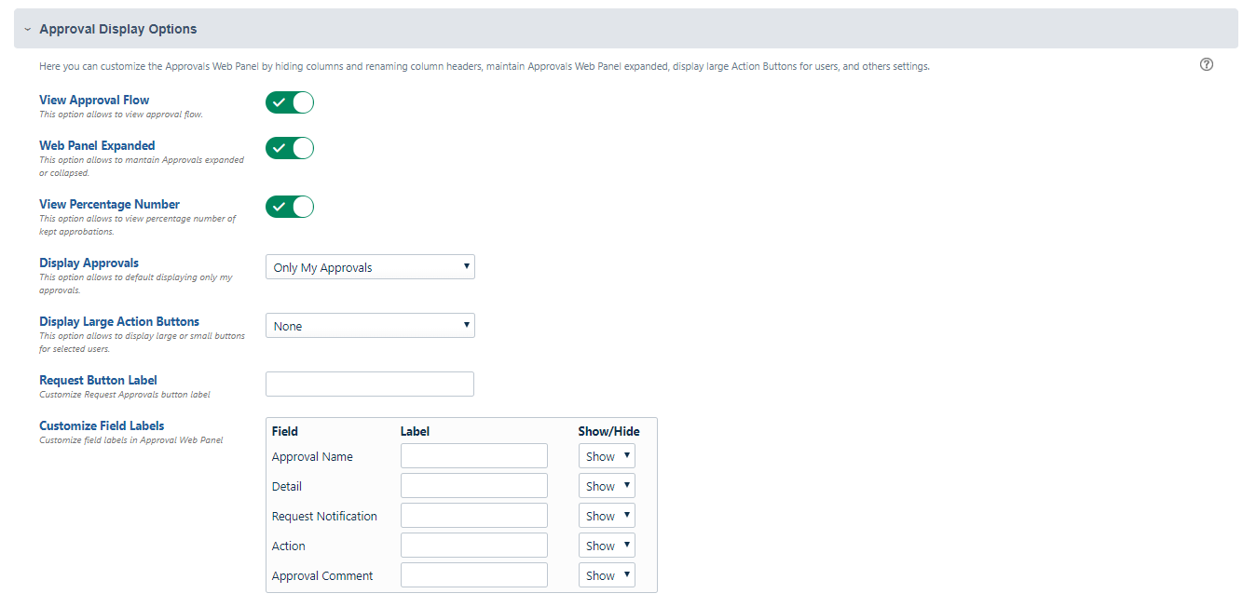Click the Approval Name label input
Image resolution: width=1243 pixels, height=607 pixels.
click(x=473, y=456)
